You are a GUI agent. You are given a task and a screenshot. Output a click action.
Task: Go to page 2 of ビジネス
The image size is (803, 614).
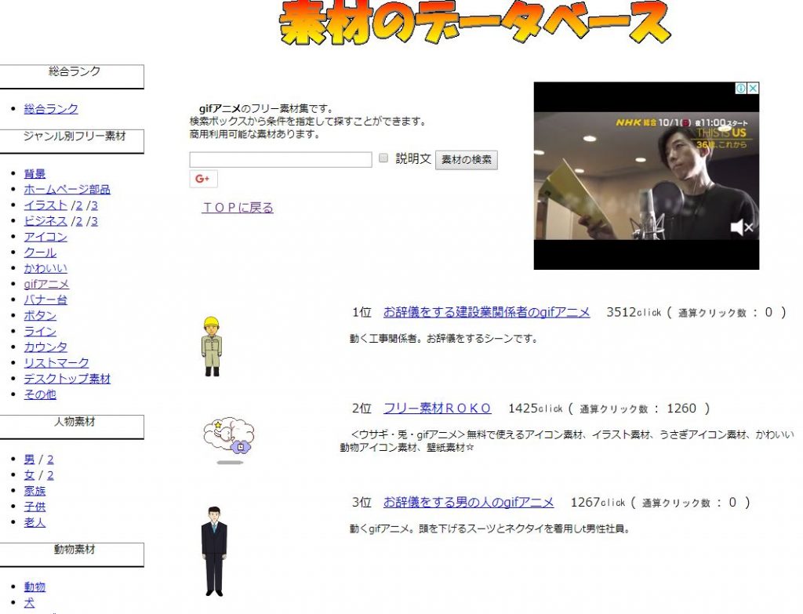(79, 222)
